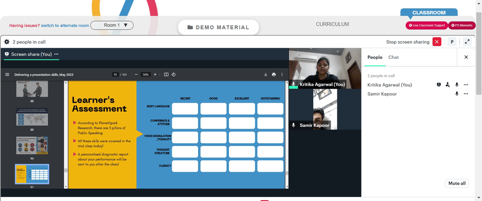Click screen share icon beside Kritika Agarwal
Viewport: 482px width, 201px height.
pos(439,85)
